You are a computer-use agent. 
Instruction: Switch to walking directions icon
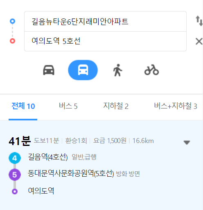tap(117, 70)
